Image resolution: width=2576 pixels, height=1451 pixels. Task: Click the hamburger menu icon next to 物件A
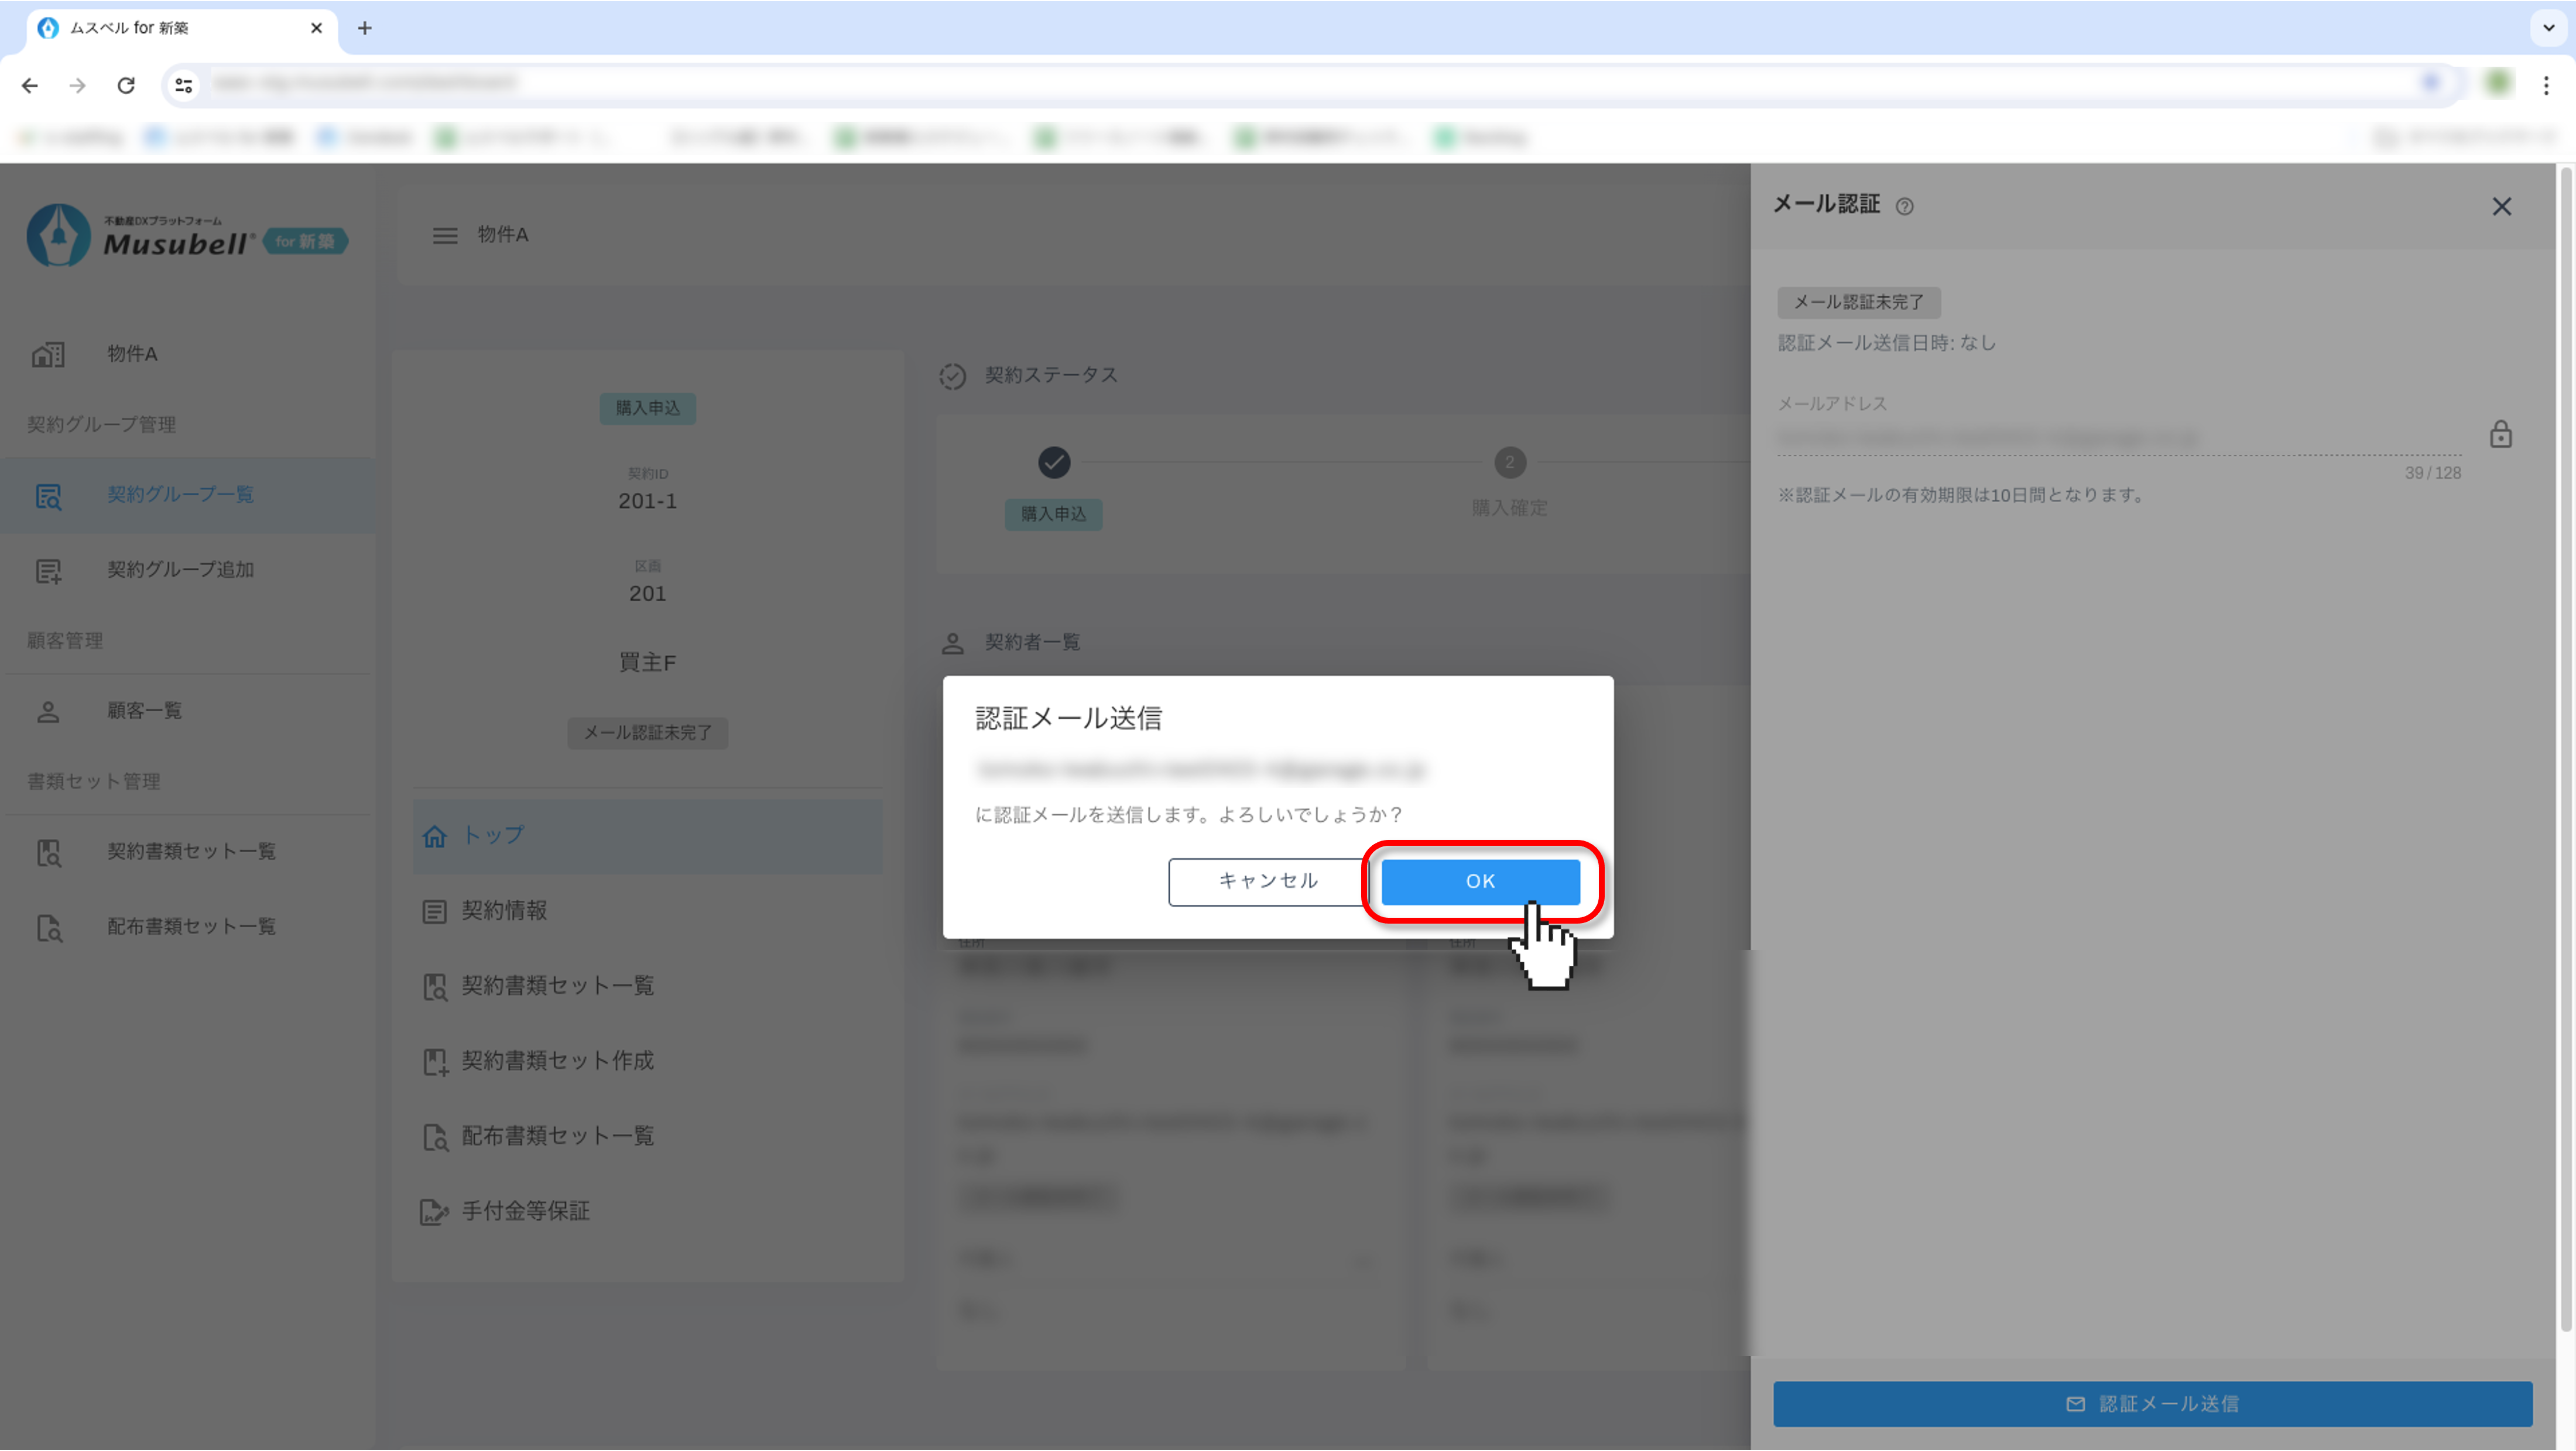tap(445, 235)
